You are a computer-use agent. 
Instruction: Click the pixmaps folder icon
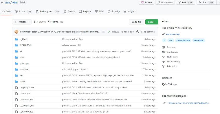pyautogui.click(x=16, y=64)
